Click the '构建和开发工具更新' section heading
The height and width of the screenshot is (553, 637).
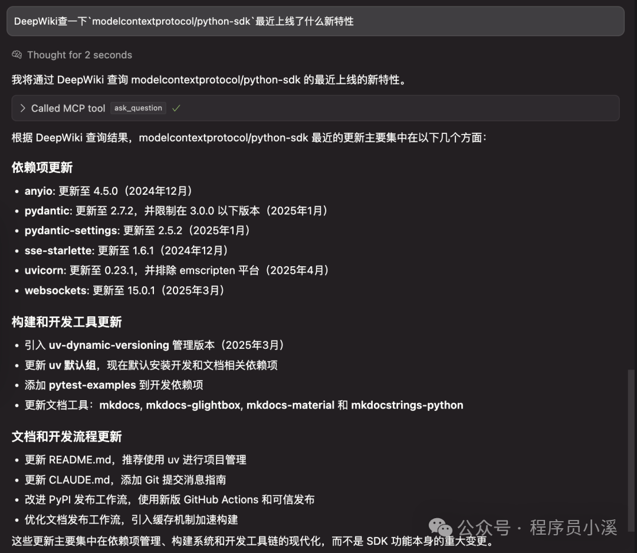(67, 322)
